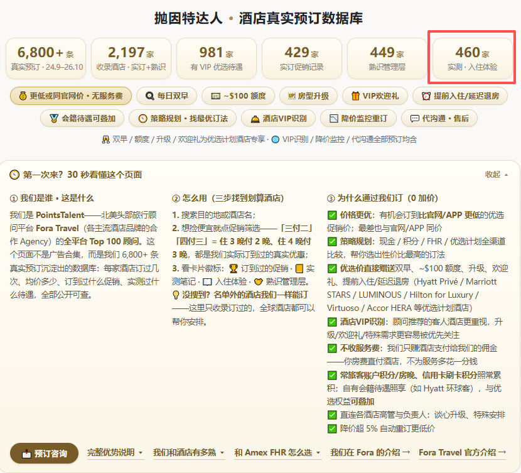Click the money bag icon on 更低或同官网价
This screenshot has width=521, height=473.
coord(23,96)
